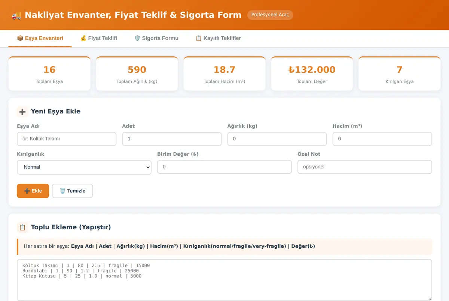
Task: Click the truck icon in the header
Action: point(16,15)
